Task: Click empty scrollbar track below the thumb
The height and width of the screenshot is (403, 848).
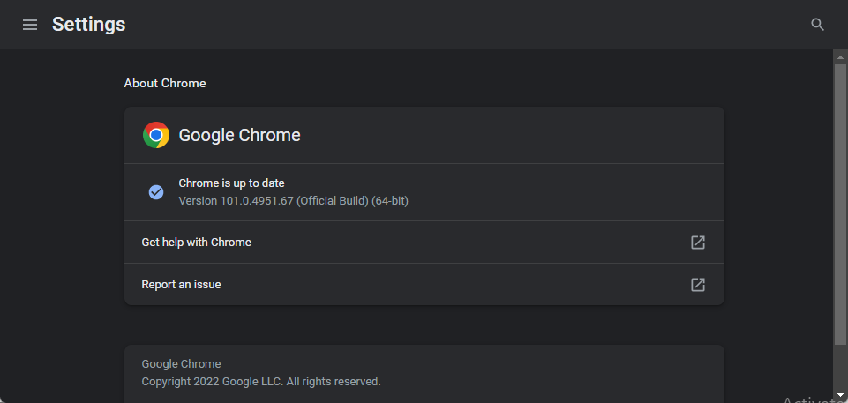Action: [840, 368]
